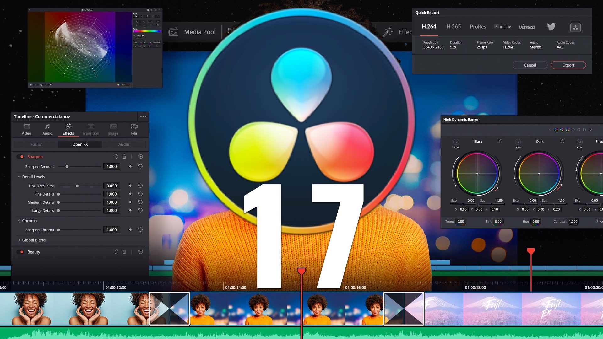Select the Vimeo export preset
Viewport: 603px width, 339px height.
click(527, 27)
